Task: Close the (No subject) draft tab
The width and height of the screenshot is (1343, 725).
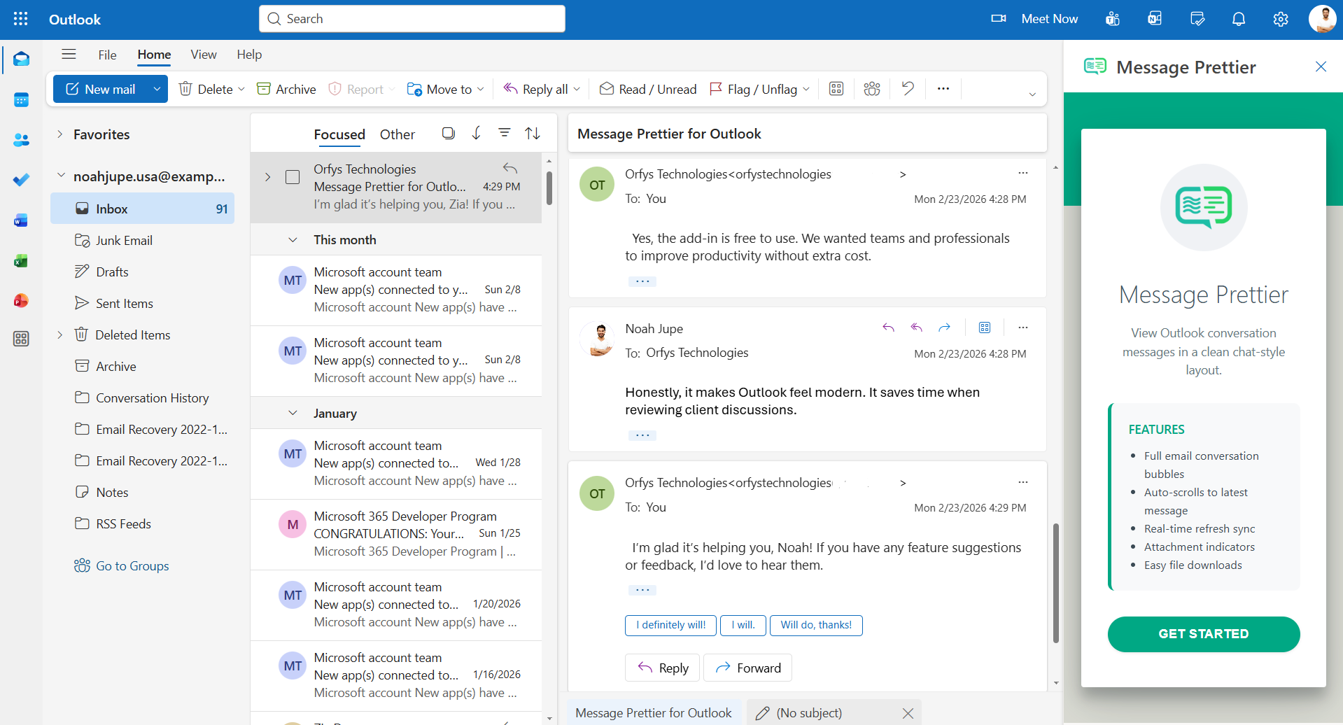Action: (x=908, y=713)
